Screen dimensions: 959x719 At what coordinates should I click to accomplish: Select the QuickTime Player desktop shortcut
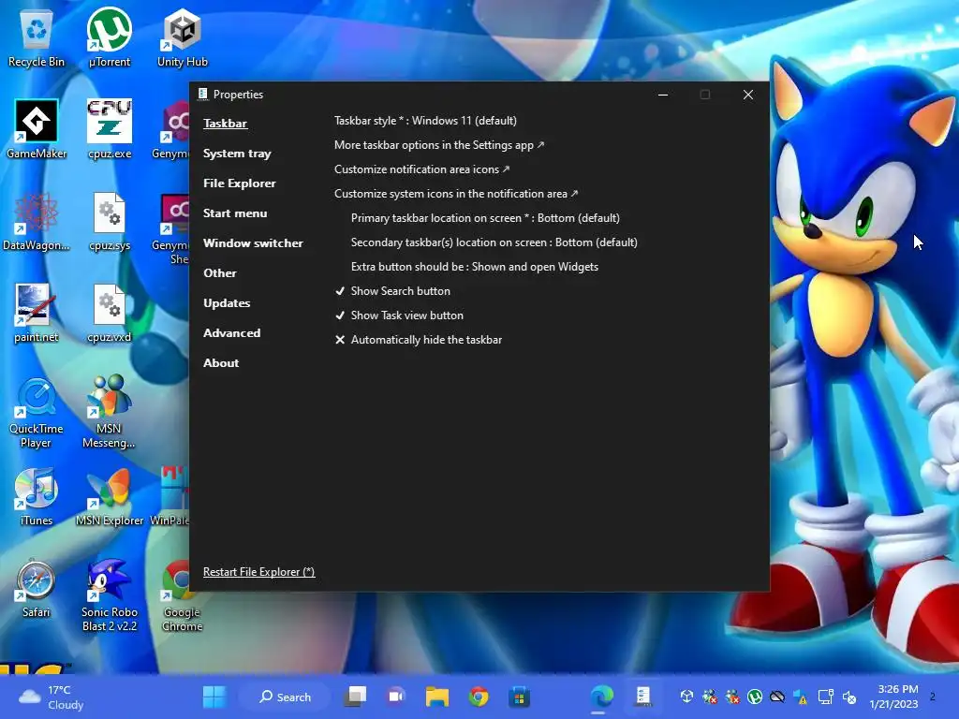pos(37,413)
